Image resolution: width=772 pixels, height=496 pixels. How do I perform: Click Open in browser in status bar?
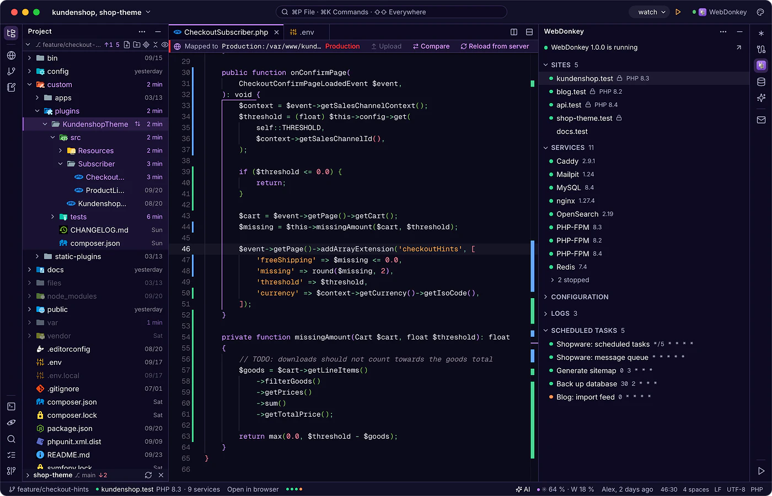[253, 489]
